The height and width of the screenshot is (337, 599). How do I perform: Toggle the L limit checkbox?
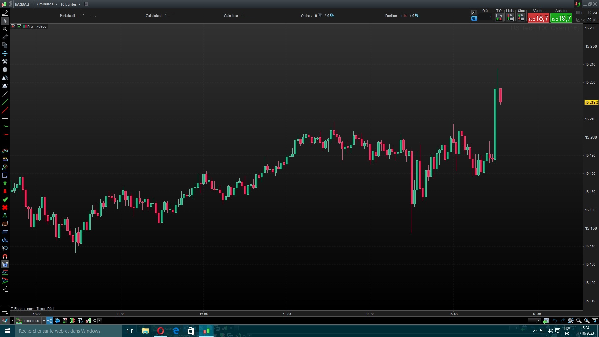point(578,12)
